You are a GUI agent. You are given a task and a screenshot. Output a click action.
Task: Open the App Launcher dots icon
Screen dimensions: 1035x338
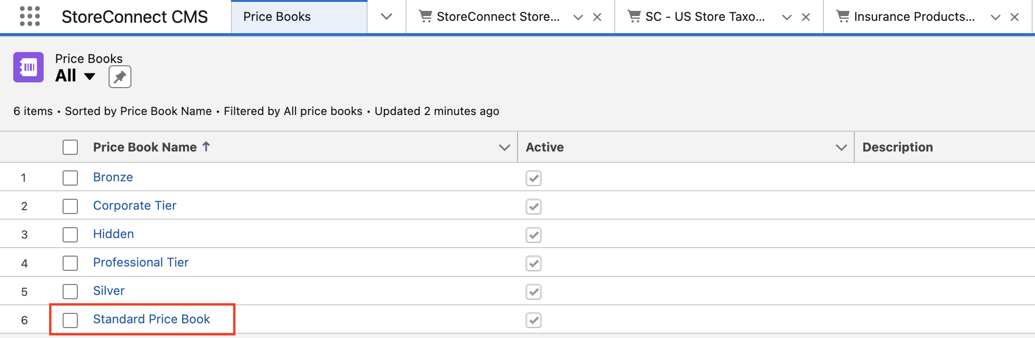point(30,17)
